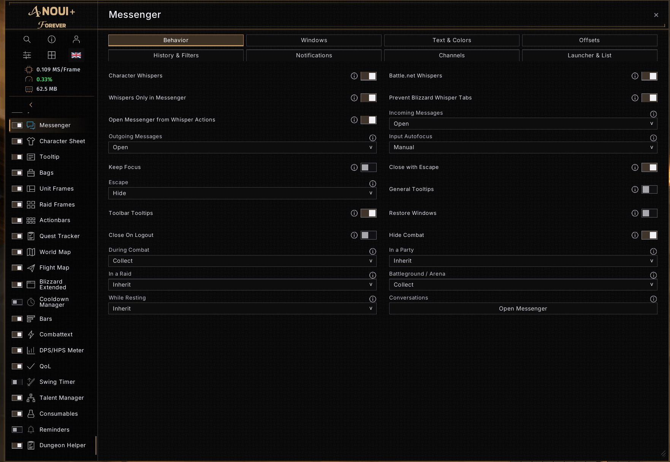
Task: Open Outgoing Messages dropdown
Action: coord(242,147)
